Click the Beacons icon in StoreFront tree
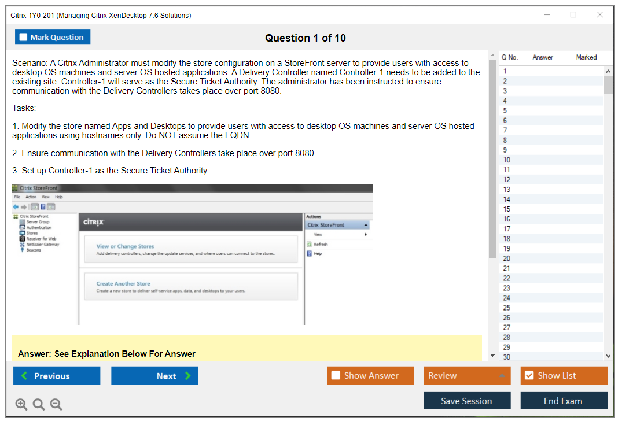 [x=22, y=250]
